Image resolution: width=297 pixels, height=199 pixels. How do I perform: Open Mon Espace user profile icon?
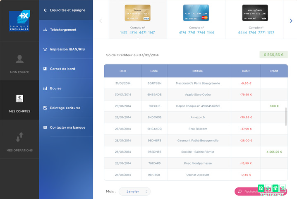19,59
